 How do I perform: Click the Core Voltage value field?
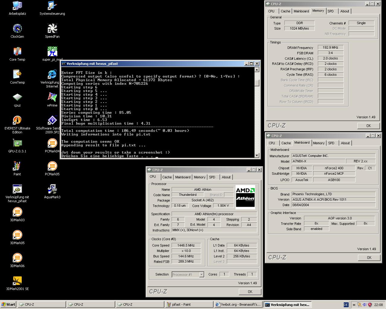coord(223,205)
